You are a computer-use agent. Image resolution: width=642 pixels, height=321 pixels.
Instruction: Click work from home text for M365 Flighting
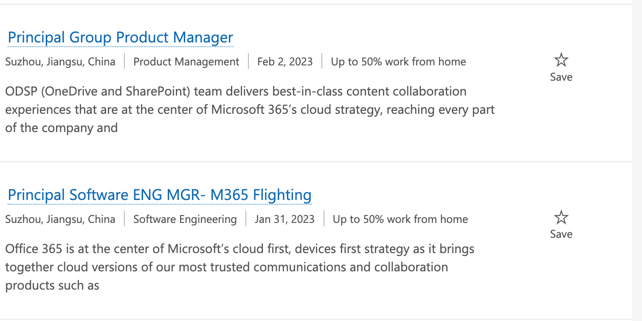pyautogui.click(x=400, y=219)
